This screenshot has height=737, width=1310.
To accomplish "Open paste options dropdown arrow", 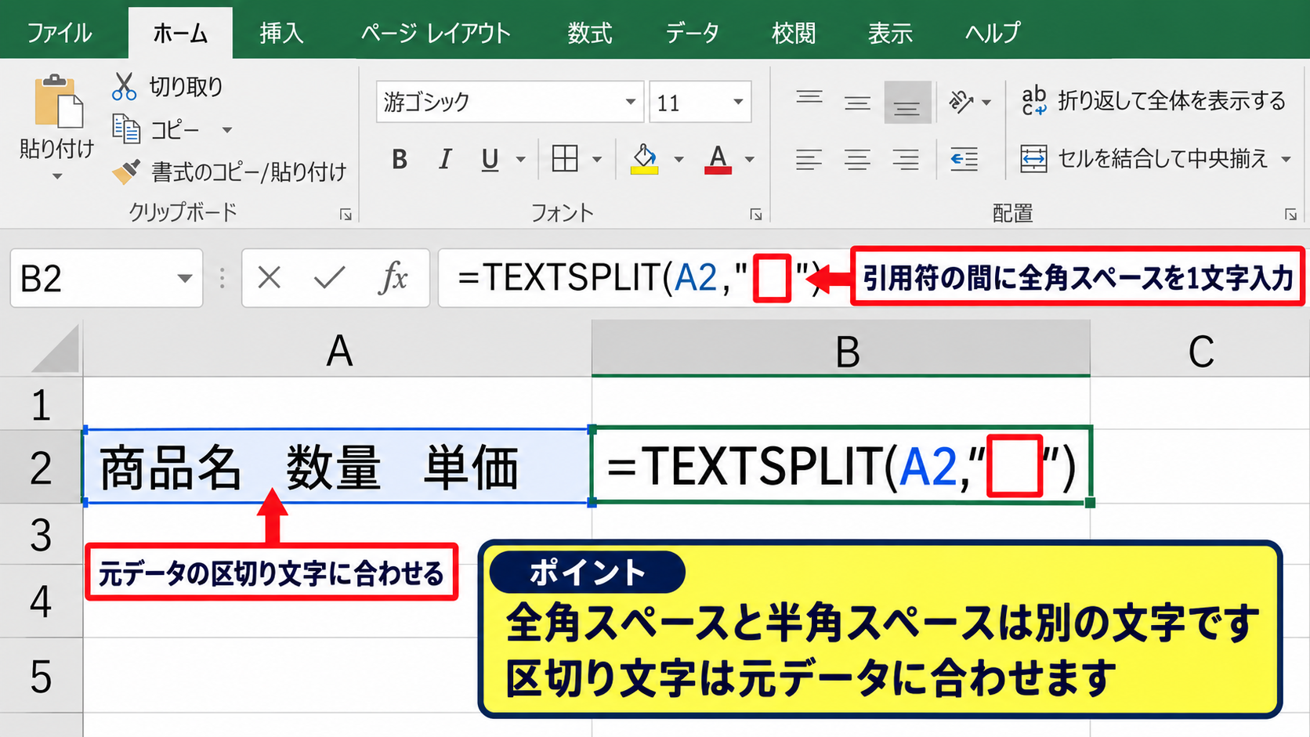I will [x=57, y=177].
